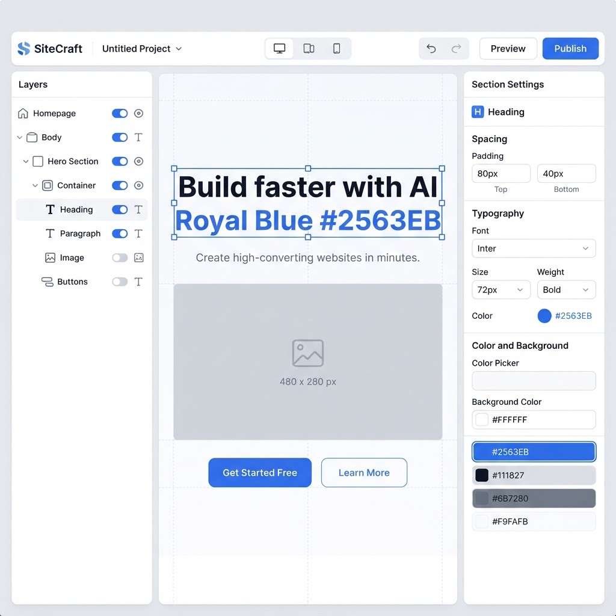Screen dimensions: 616x616
Task: Click the Preview button
Action: coord(508,48)
